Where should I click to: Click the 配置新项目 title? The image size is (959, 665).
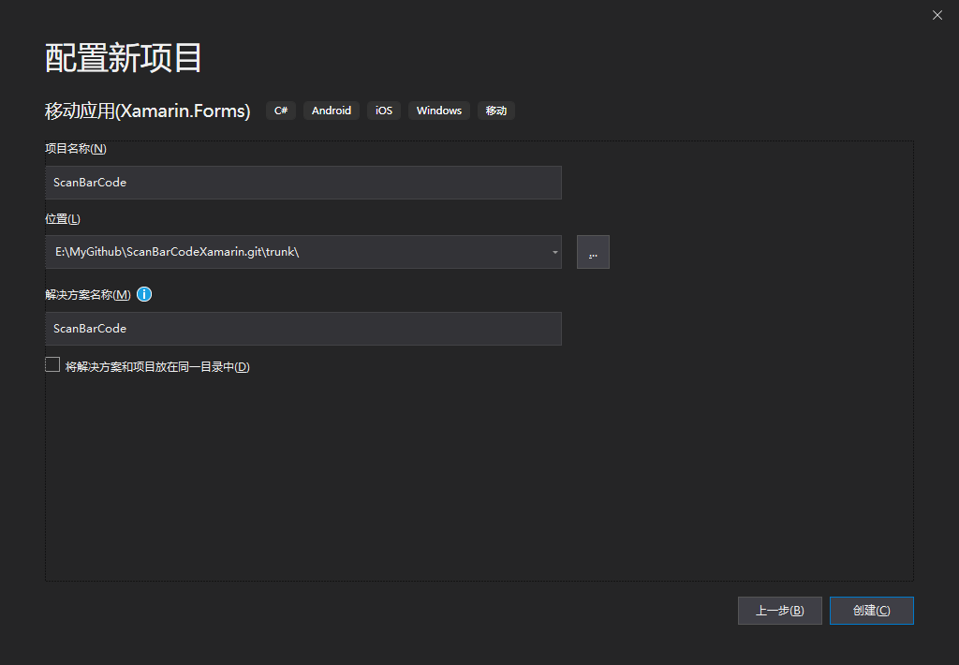(x=123, y=58)
